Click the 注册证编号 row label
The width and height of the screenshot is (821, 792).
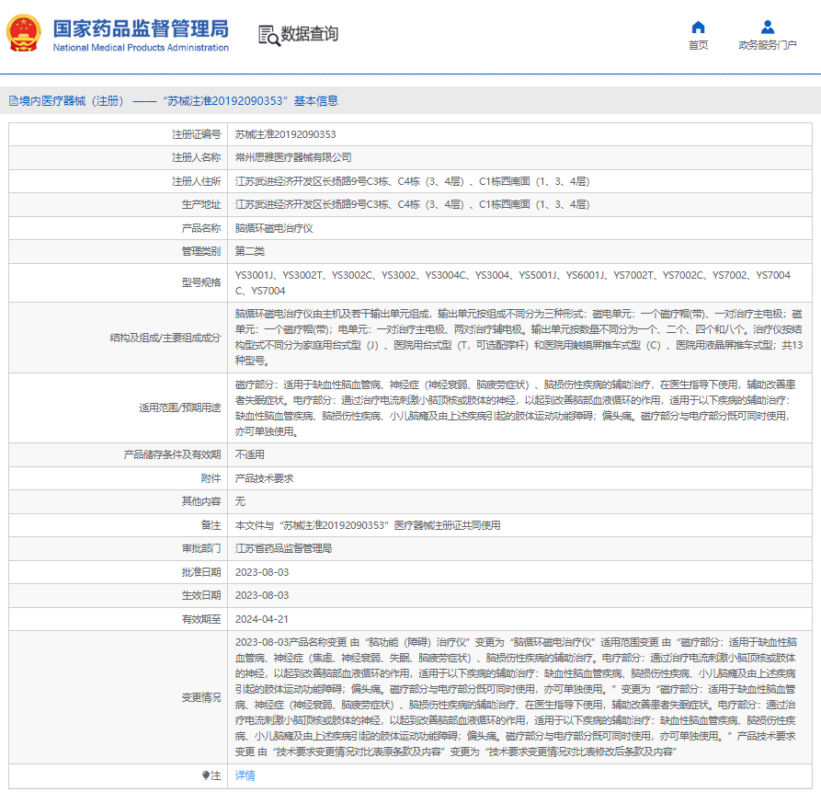click(197, 134)
